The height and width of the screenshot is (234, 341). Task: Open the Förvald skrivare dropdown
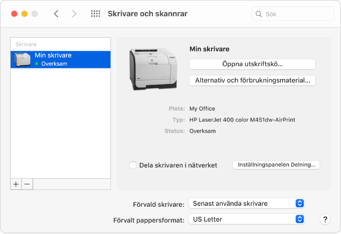[247, 203]
